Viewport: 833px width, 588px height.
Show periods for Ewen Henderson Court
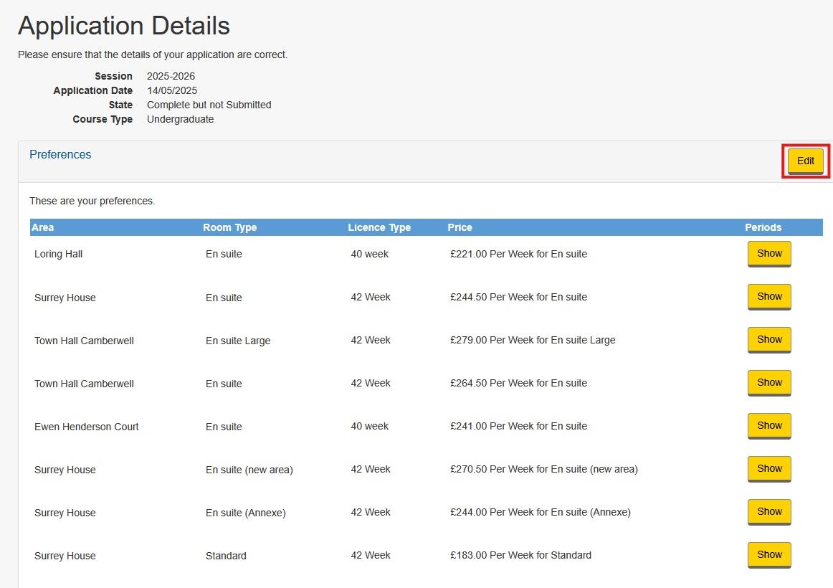coord(768,425)
